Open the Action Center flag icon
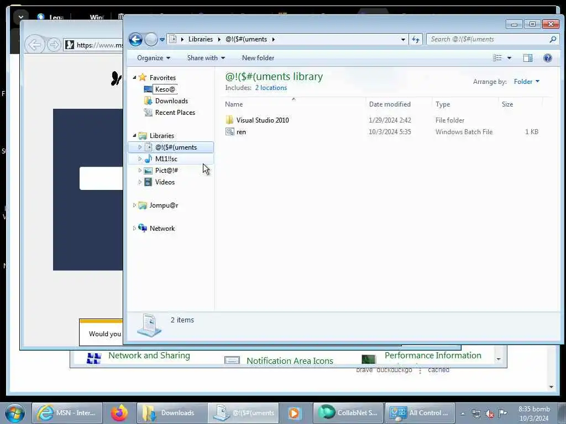Image resolution: width=566 pixels, height=424 pixels. [x=502, y=413]
